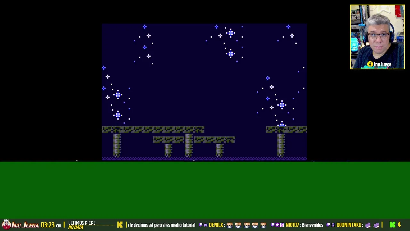Click the 'Inu Juega' label on the webcam overlay
410x231 pixels.
(x=382, y=64)
